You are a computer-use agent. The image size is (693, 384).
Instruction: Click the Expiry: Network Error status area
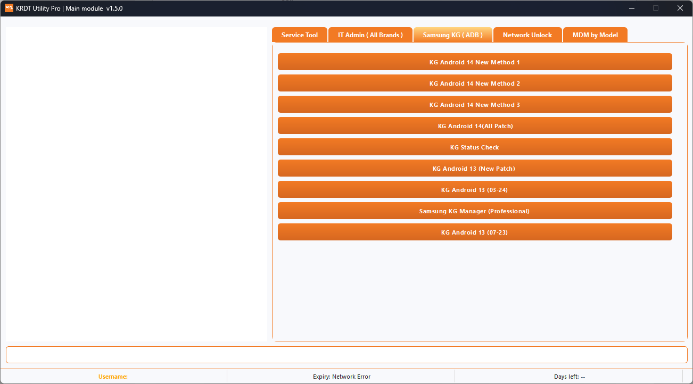tap(342, 377)
